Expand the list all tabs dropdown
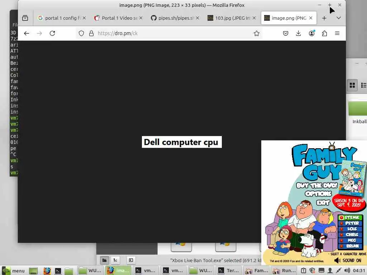The width and height of the screenshot is (367, 275). coord(338,18)
